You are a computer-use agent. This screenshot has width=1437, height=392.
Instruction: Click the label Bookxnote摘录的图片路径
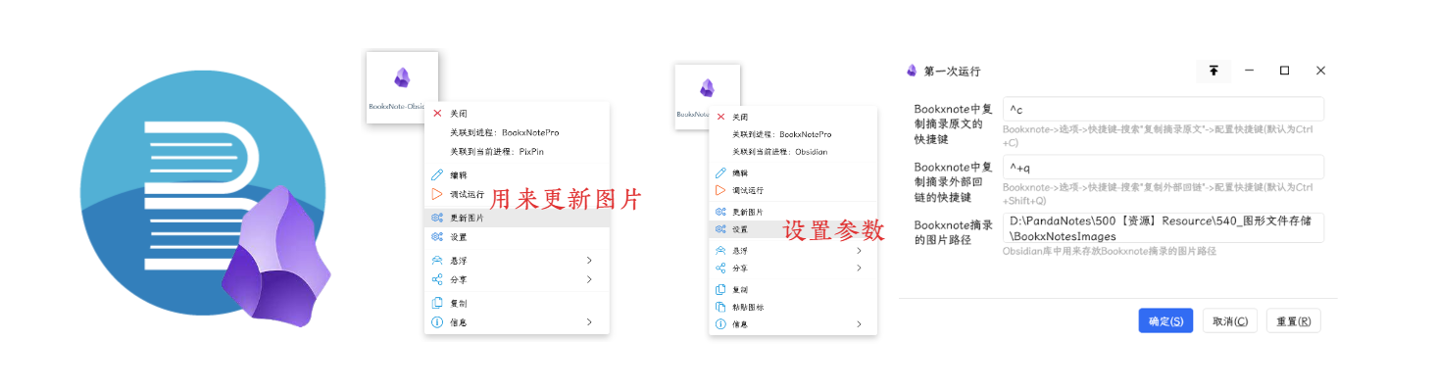pyautogui.click(x=954, y=232)
